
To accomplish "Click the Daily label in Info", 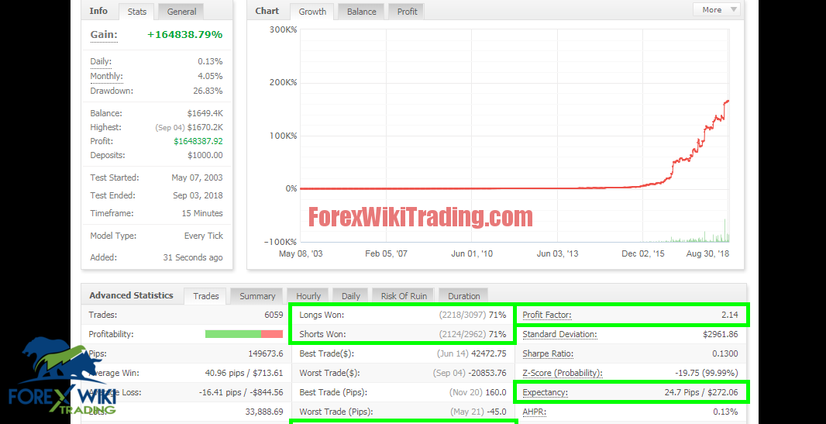I will pos(101,62).
